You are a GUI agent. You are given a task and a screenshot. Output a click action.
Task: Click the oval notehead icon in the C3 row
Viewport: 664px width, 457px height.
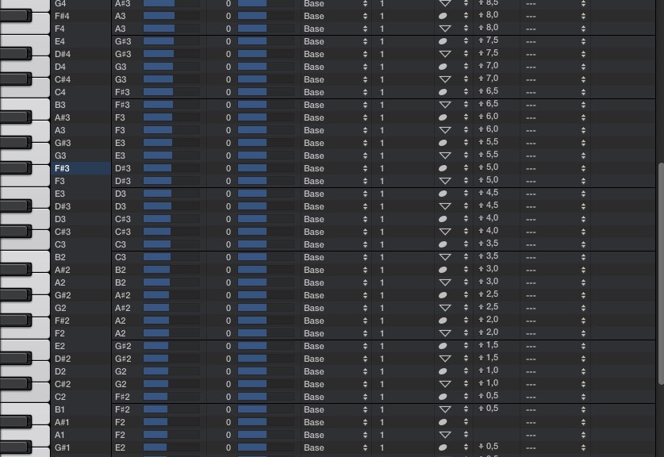(x=443, y=244)
